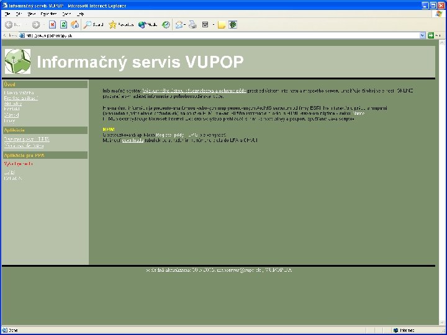Click the Úvod section header
The image size is (447, 335).
point(45,84)
